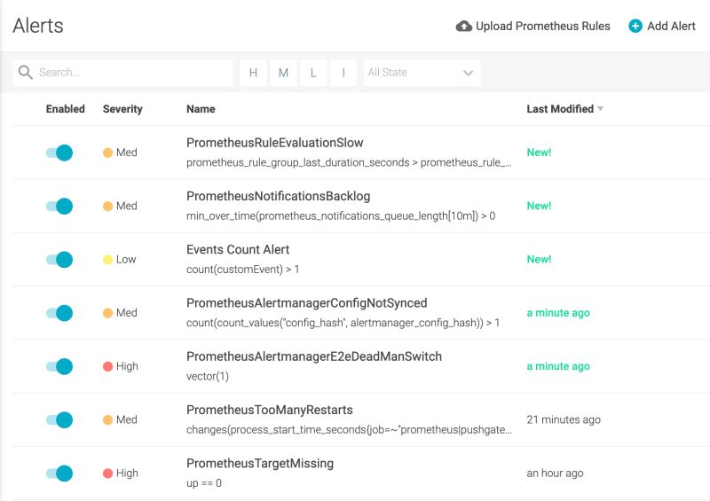710x501 pixels.
Task: Open the PrometheusRuleEvaluationSlow alert
Action: pyautogui.click(x=275, y=143)
